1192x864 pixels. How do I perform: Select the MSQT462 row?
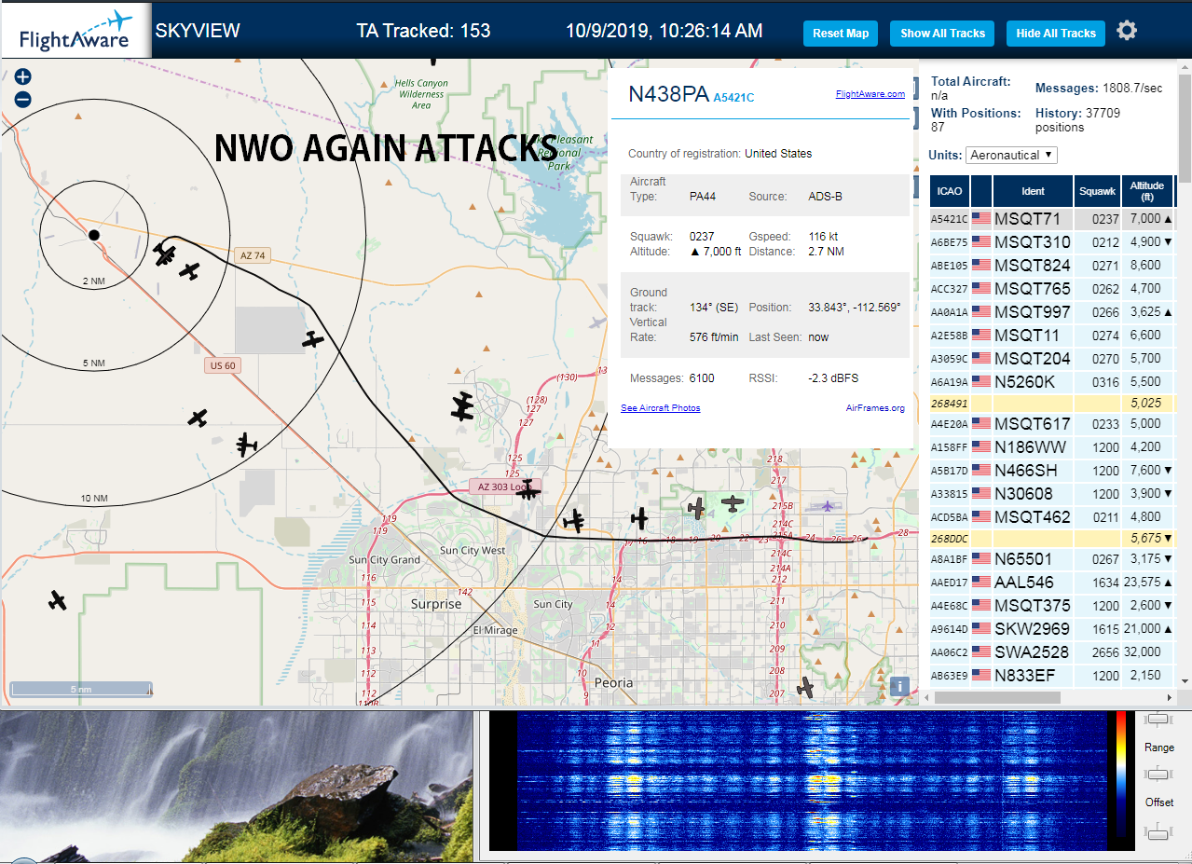[1051, 516]
